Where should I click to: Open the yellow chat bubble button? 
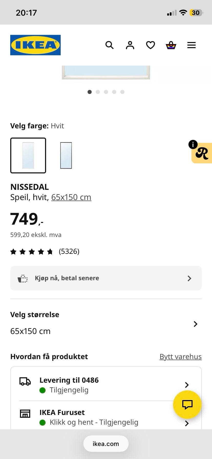[x=187, y=404]
